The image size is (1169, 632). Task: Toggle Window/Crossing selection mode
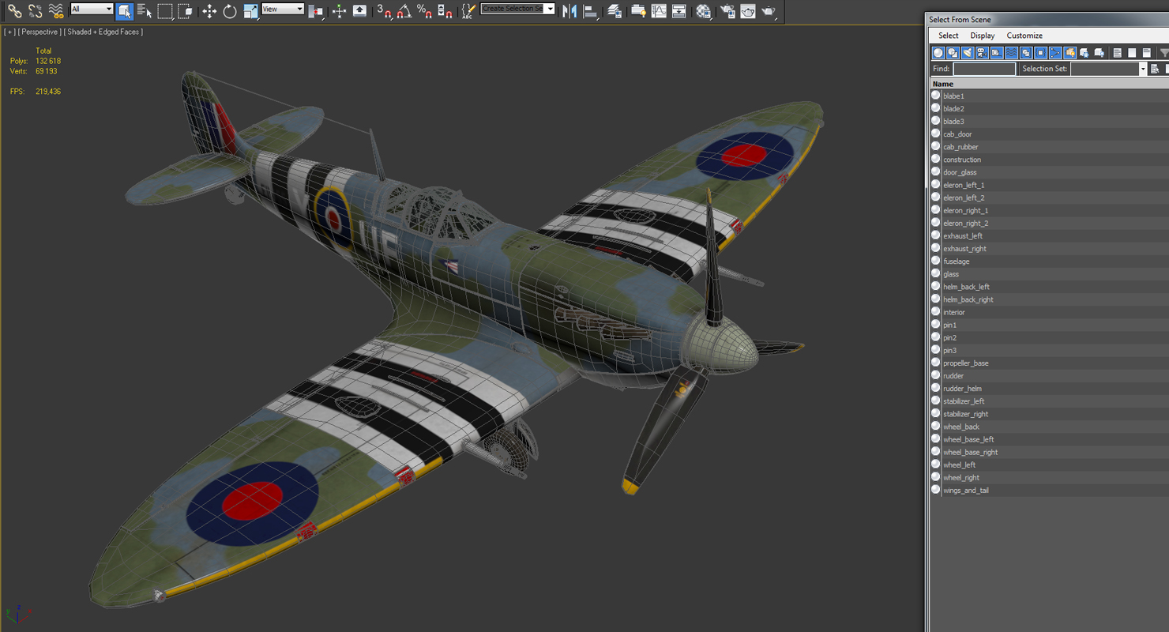point(186,11)
